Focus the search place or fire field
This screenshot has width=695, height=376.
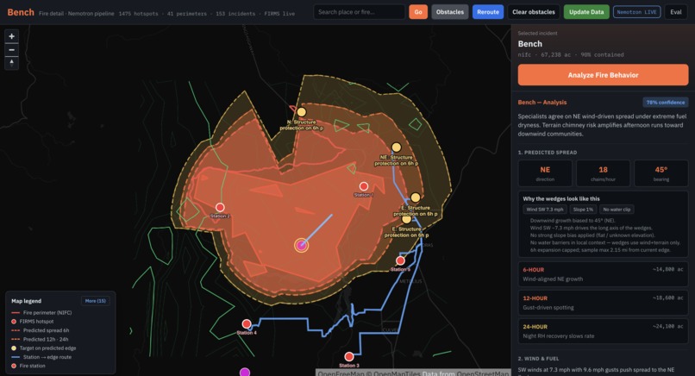click(x=359, y=12)
